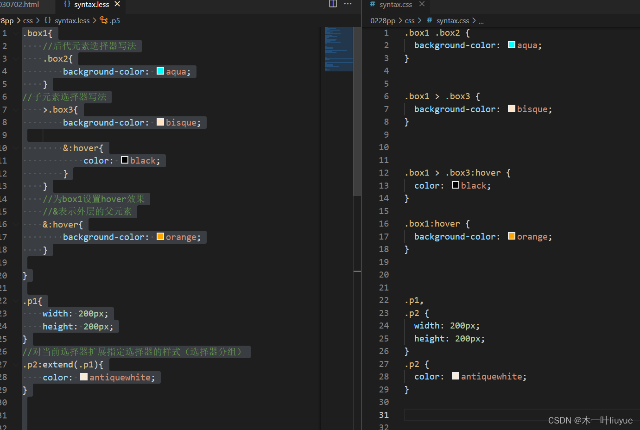Screen dimensions: 640x430
Task: Split the left editor to the right
Action: pos(333,4)
